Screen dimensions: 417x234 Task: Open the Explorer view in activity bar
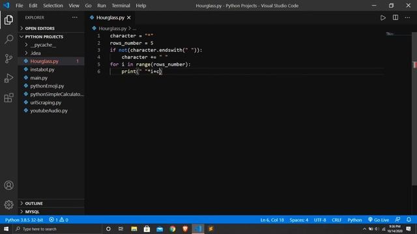(8, 20)
